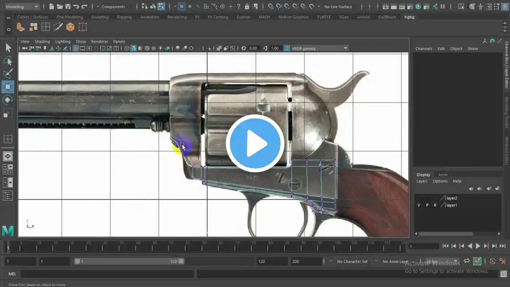This screenshot has width=510, height=287.
Task: Play animation forwards
Action: pyautogui.click(x=478, y=246)
